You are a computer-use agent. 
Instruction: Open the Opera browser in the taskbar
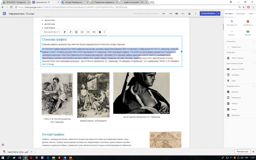(31, 158)
